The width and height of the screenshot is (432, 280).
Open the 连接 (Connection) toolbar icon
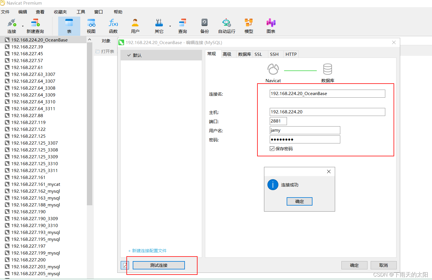tap(11, 23)
